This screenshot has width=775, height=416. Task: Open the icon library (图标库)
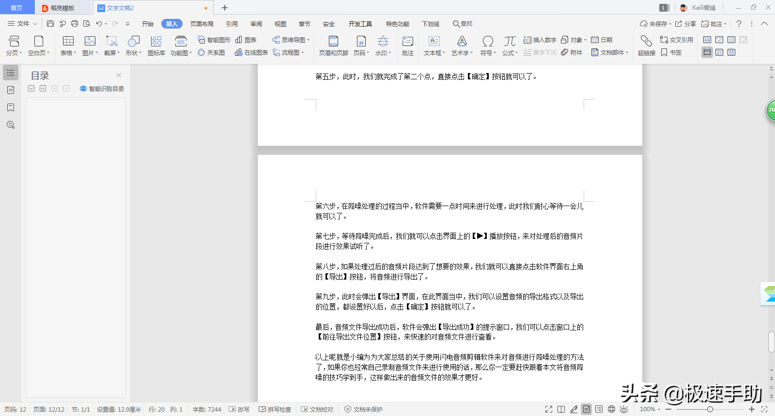tap(156, 46)
